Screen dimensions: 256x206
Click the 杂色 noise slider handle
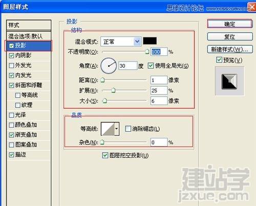click(x=102, y=142)
